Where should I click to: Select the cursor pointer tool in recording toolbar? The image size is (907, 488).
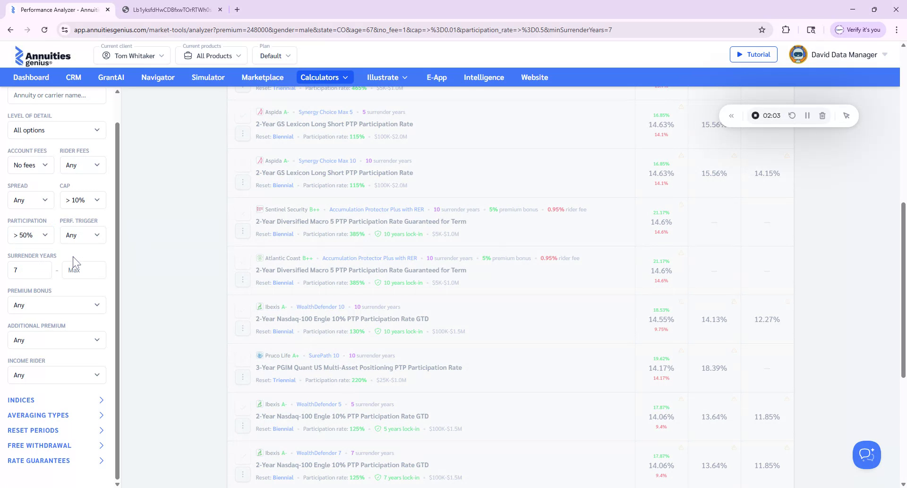[847, 115]
